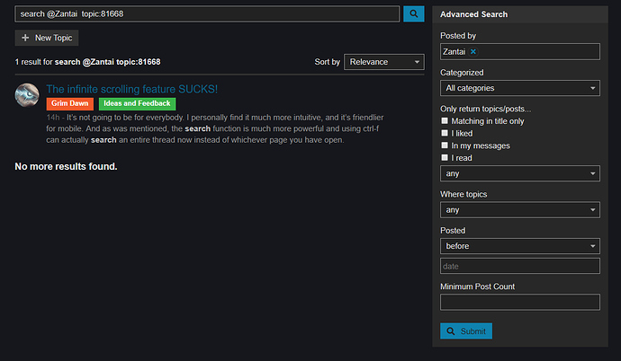Viewport: 621px width, 361px height.
Task: Open The infinite scrolling feature SUCKS! topic
Action: 132,89
